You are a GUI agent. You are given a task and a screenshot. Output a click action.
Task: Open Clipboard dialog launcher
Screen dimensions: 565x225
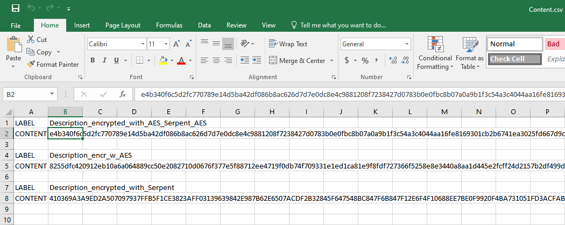click(x=80, y=77)
